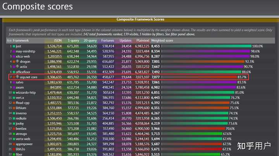Sort by the Fortunes column header
279x156 pixels.
[108, 41]
